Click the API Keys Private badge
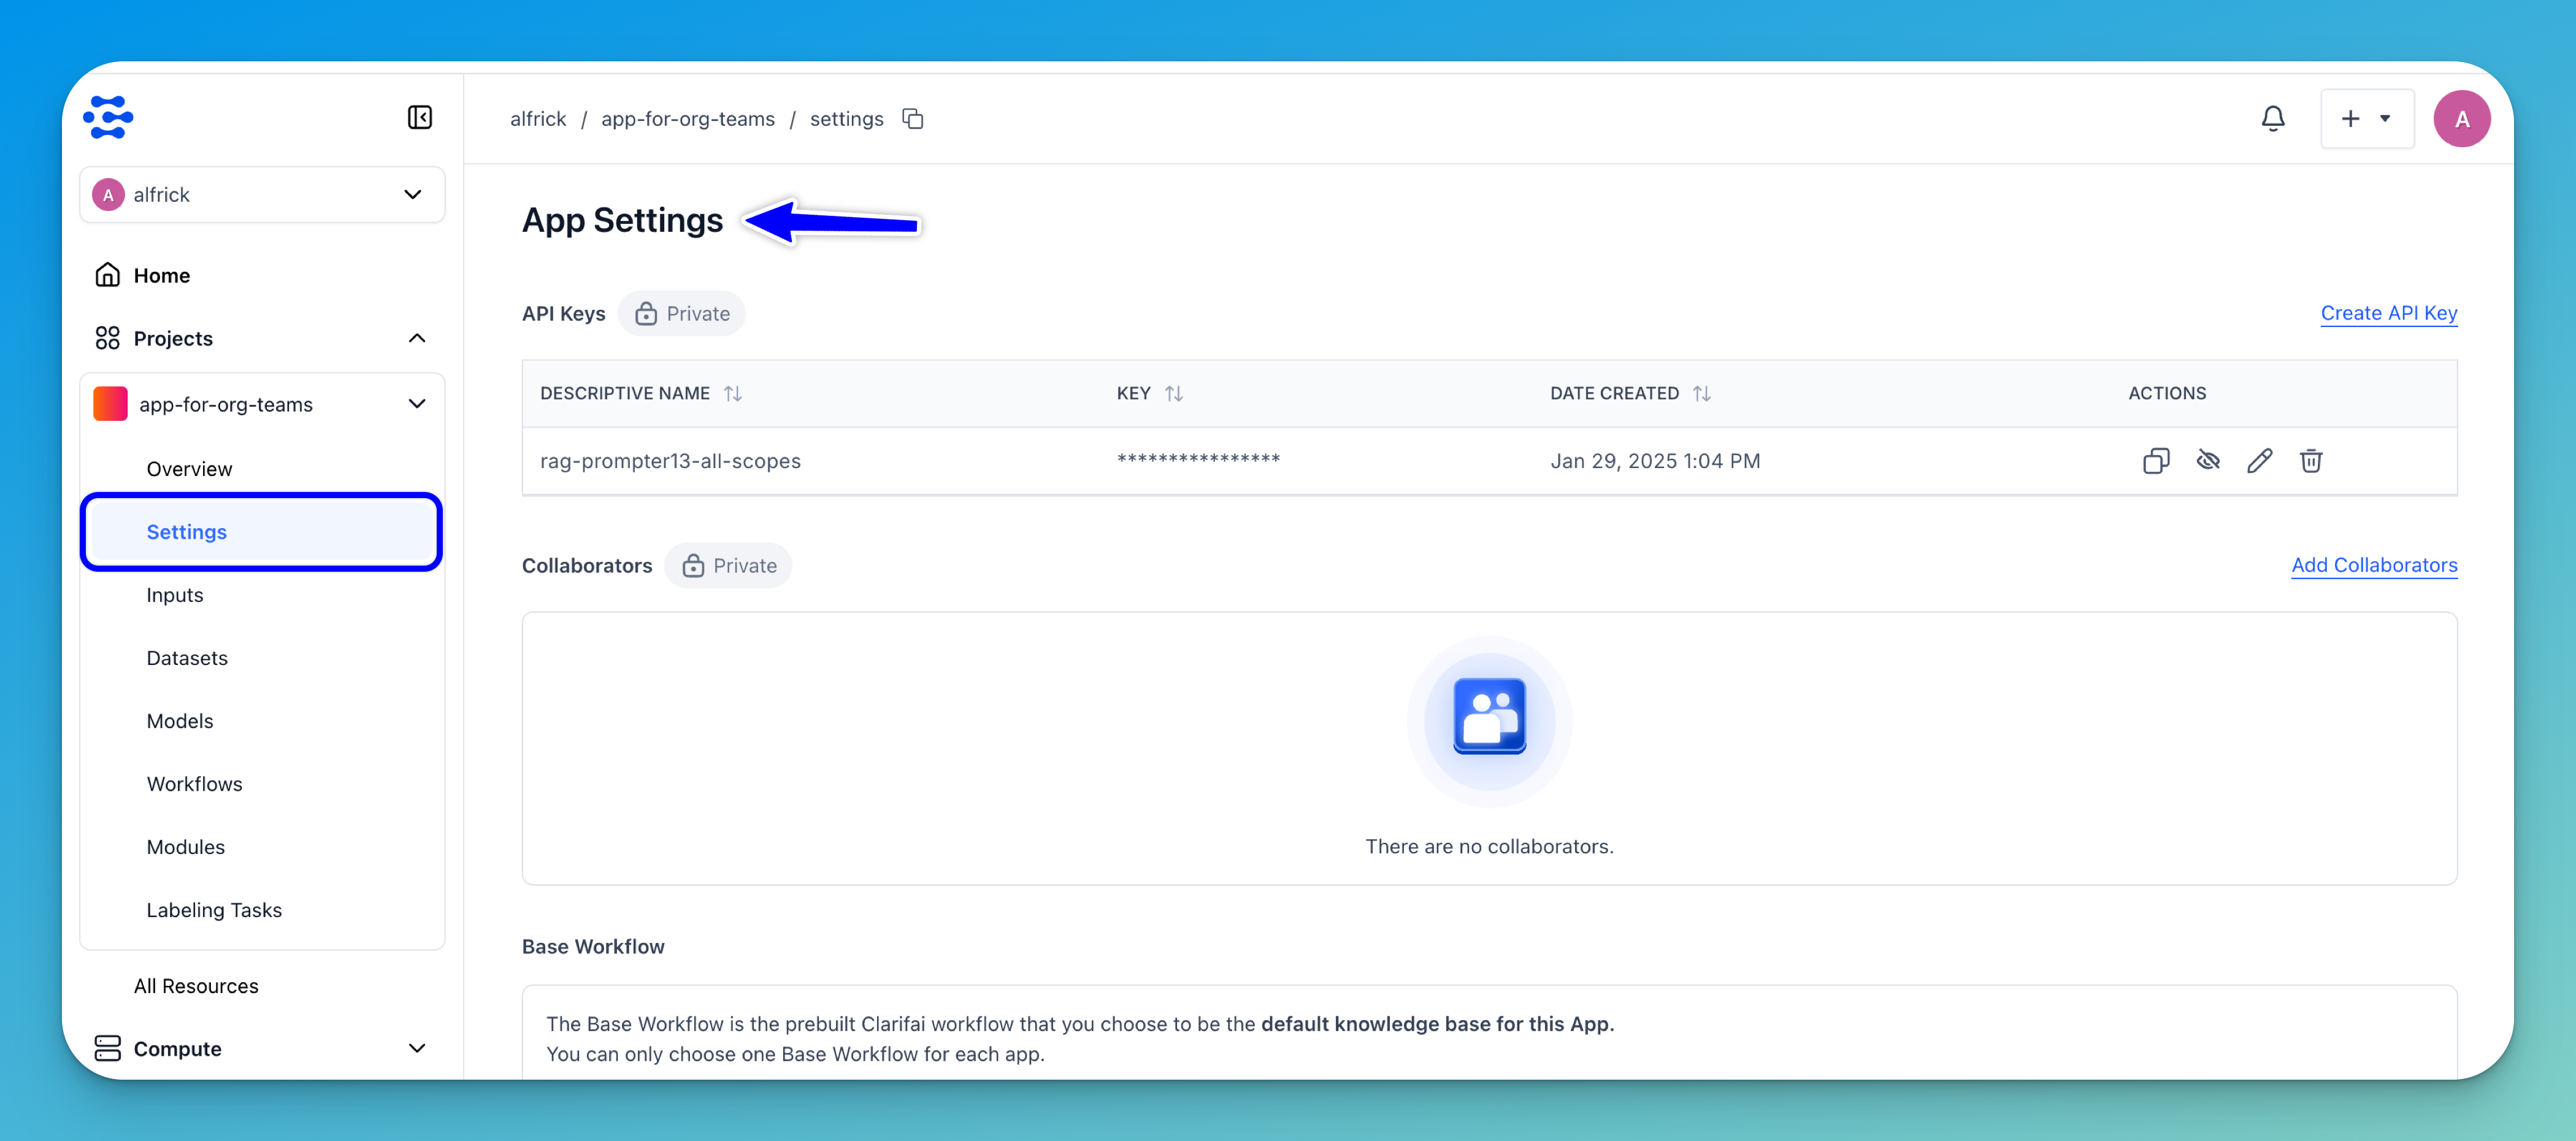Image resolution: width=2576 pixels, height=1141 pixels. (681, 314)
